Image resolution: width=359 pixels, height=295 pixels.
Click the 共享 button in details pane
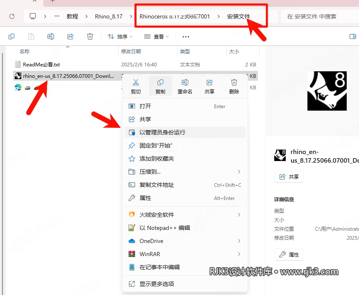(x=289, y=177)
